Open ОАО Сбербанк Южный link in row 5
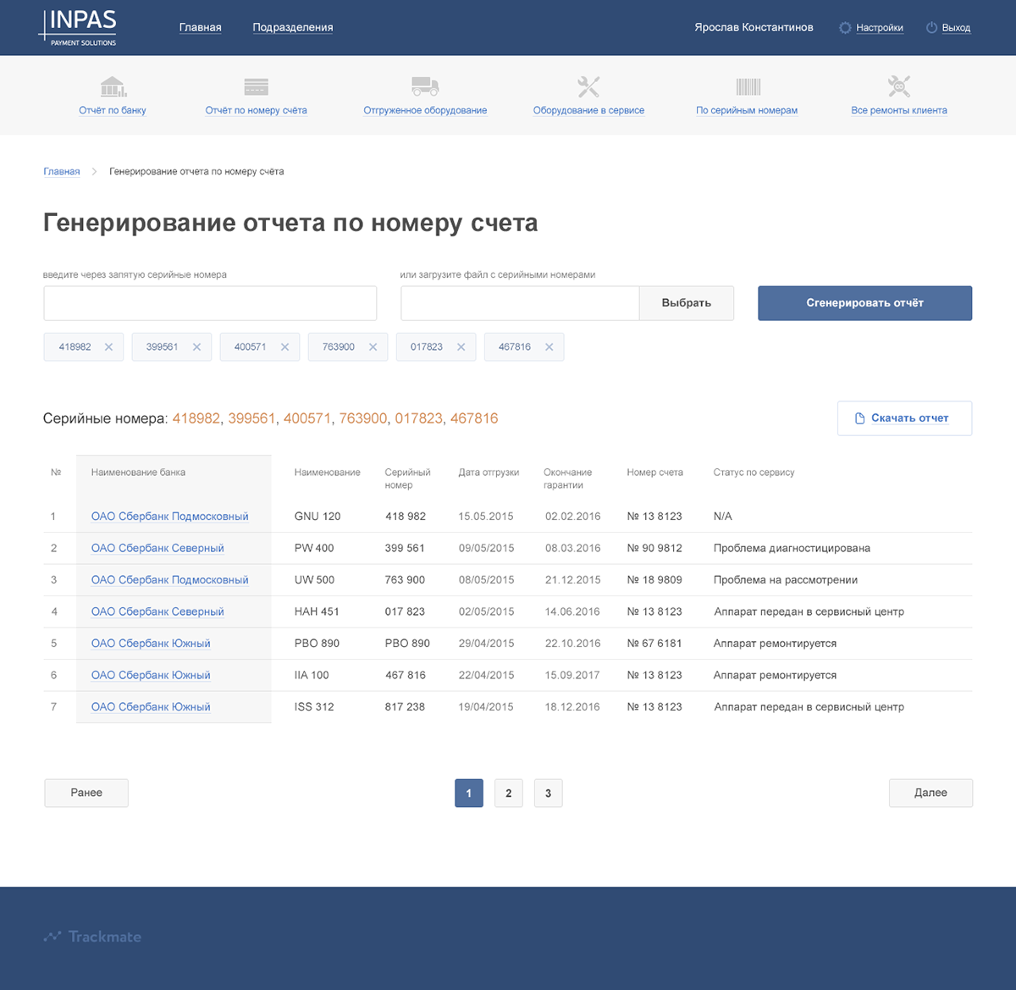The image size is (1016, 990). (x=151, y=644)
